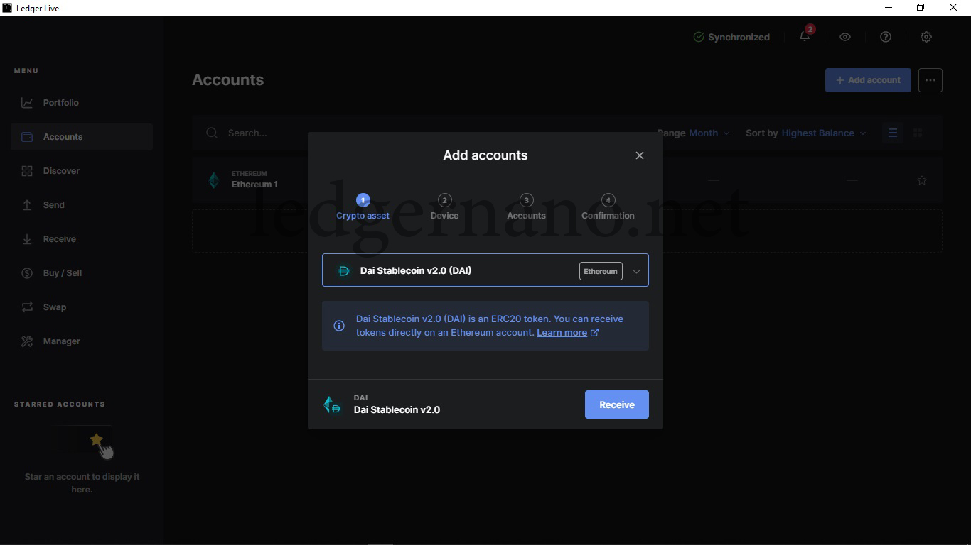Click the Ledger Live title bar icon

point(7,8)
